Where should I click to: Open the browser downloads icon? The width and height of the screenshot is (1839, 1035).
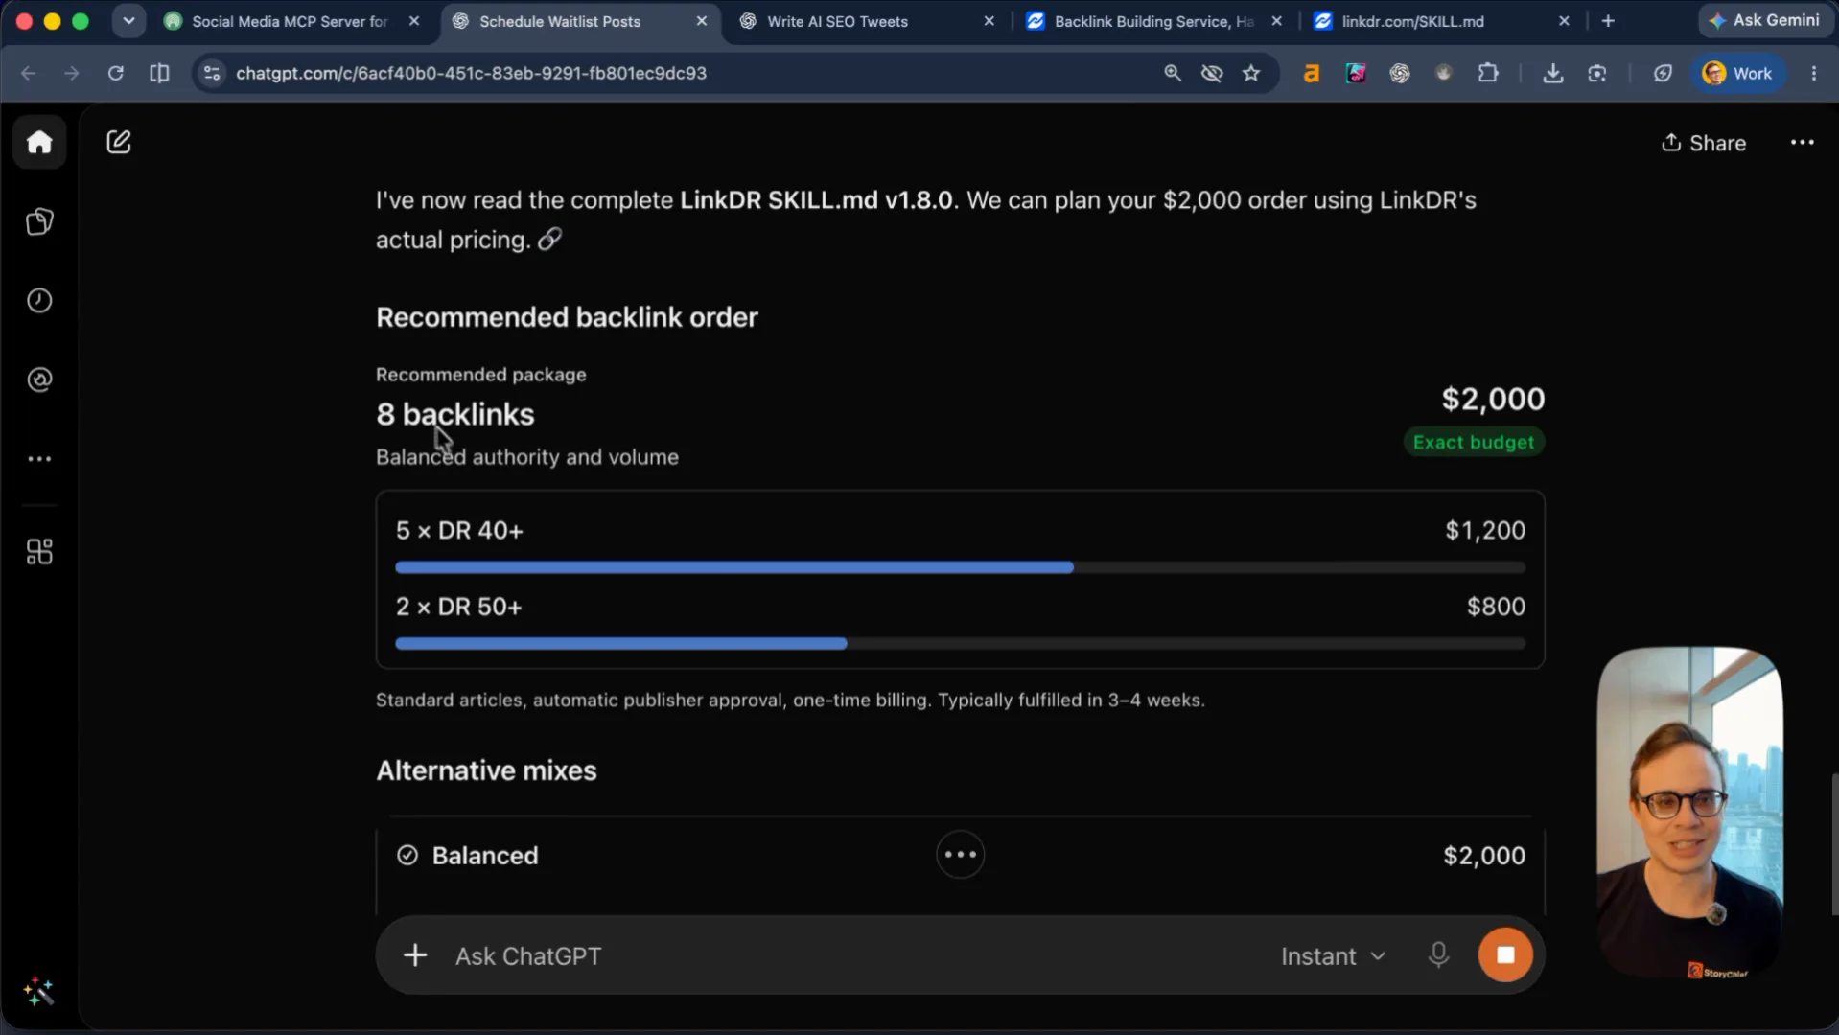tap(1553, 73)
